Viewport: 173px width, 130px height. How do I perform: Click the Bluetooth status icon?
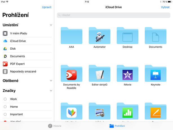(x=161, y=2)
